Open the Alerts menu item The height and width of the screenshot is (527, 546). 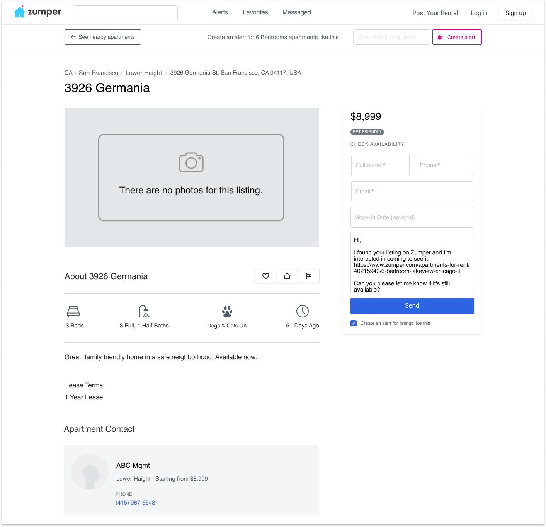pos(220,12)
